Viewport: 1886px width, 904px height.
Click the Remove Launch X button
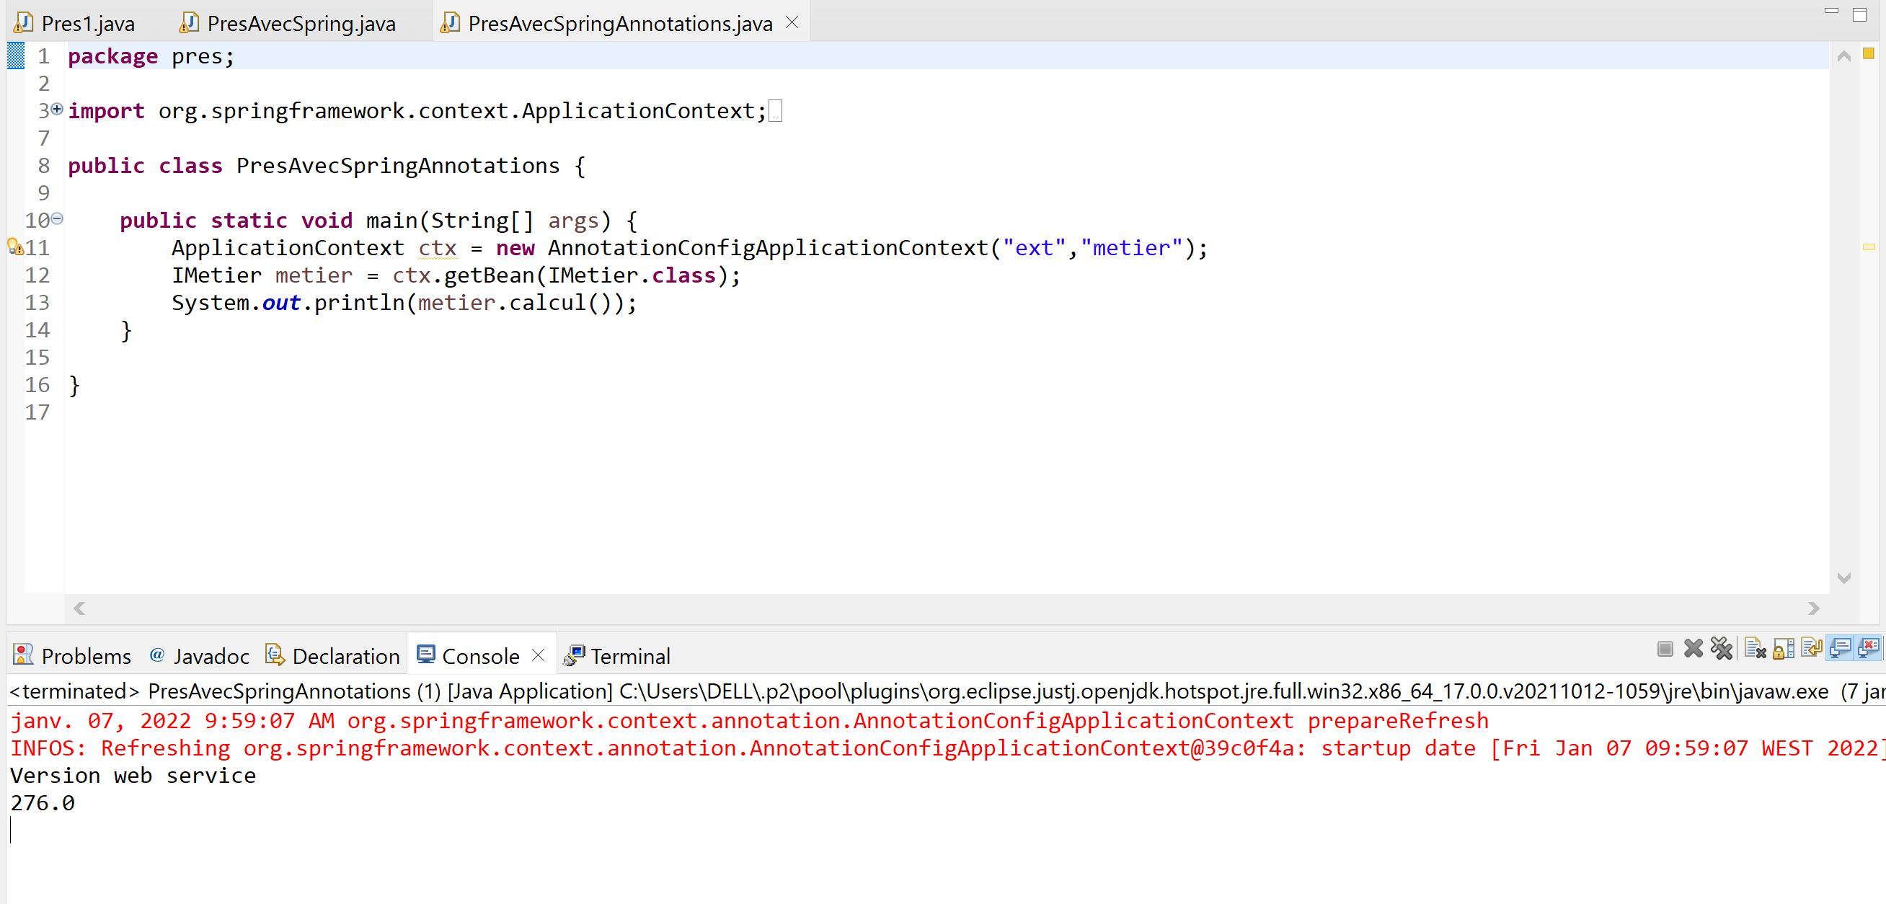1694,649
